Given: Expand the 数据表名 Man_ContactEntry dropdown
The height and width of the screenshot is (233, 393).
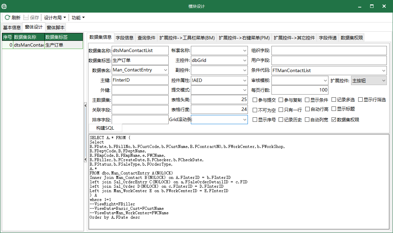Looking at the screenshot, I should coord(165,70).
